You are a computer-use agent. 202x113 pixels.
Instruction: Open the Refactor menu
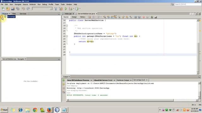[33, 4]
